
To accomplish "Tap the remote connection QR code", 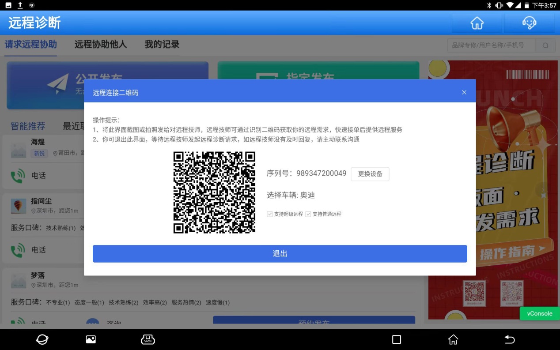I will point(215,192).
